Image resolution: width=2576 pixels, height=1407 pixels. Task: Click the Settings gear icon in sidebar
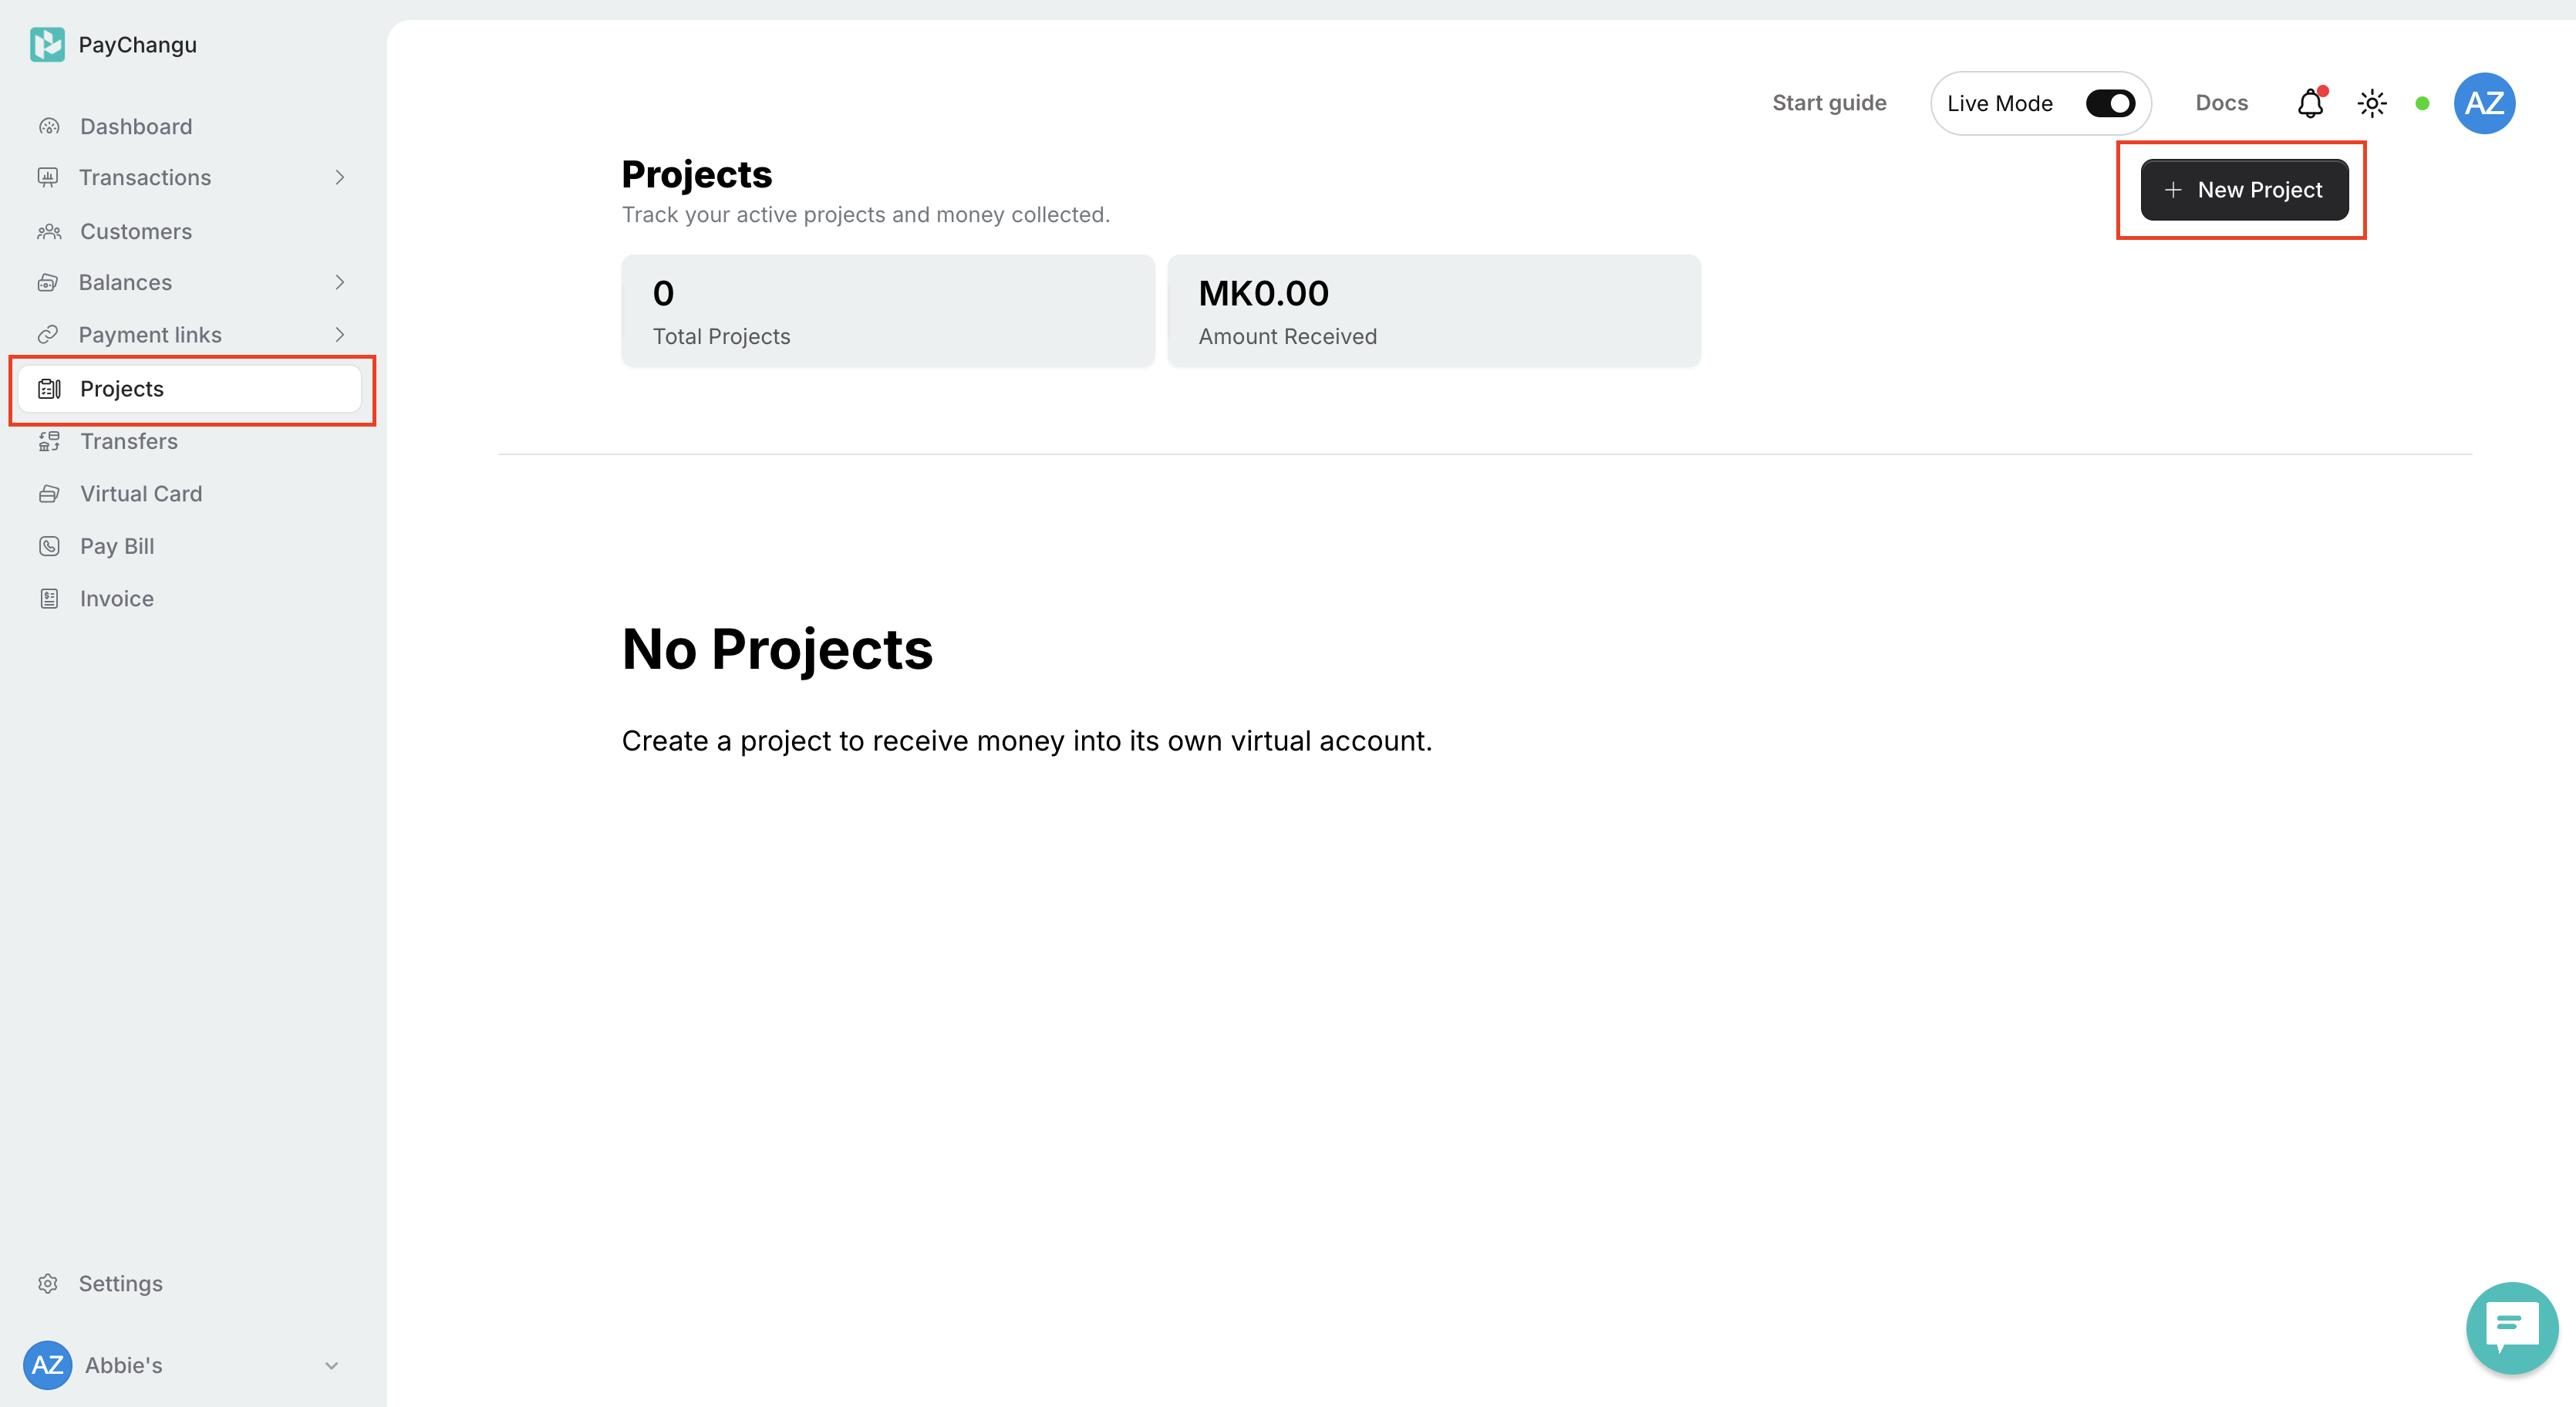point(48,1283)
